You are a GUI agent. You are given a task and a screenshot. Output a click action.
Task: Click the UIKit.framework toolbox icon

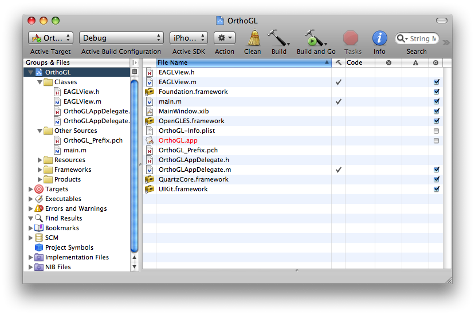click(x=150, y=189)
